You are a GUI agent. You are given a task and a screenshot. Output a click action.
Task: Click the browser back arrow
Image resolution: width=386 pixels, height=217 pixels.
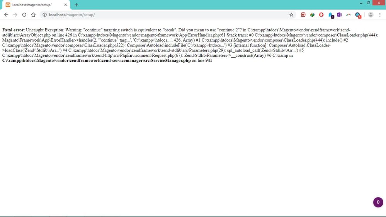point(6,15)
